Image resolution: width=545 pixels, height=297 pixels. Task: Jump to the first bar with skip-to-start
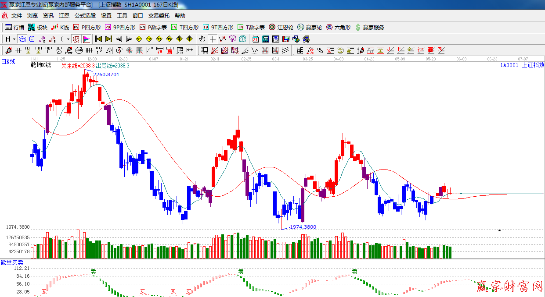(98, 39)
